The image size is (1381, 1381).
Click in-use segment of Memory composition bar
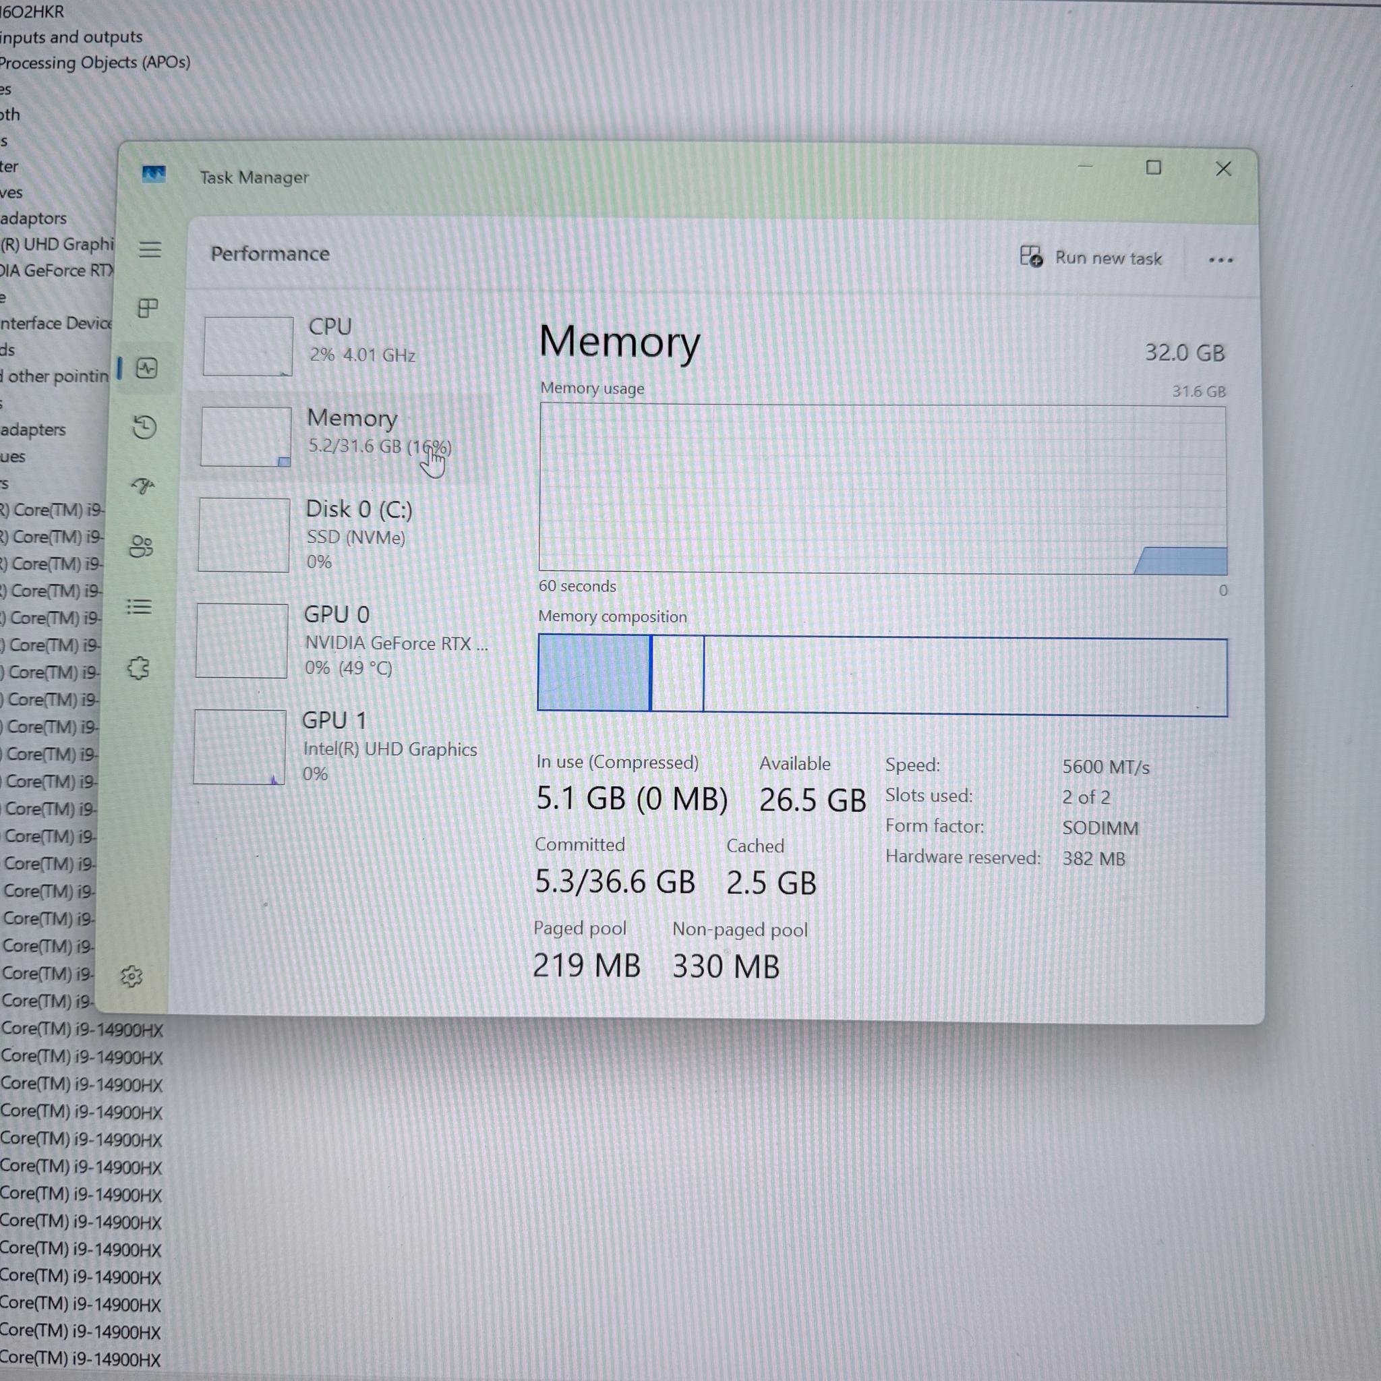[593, 672]
